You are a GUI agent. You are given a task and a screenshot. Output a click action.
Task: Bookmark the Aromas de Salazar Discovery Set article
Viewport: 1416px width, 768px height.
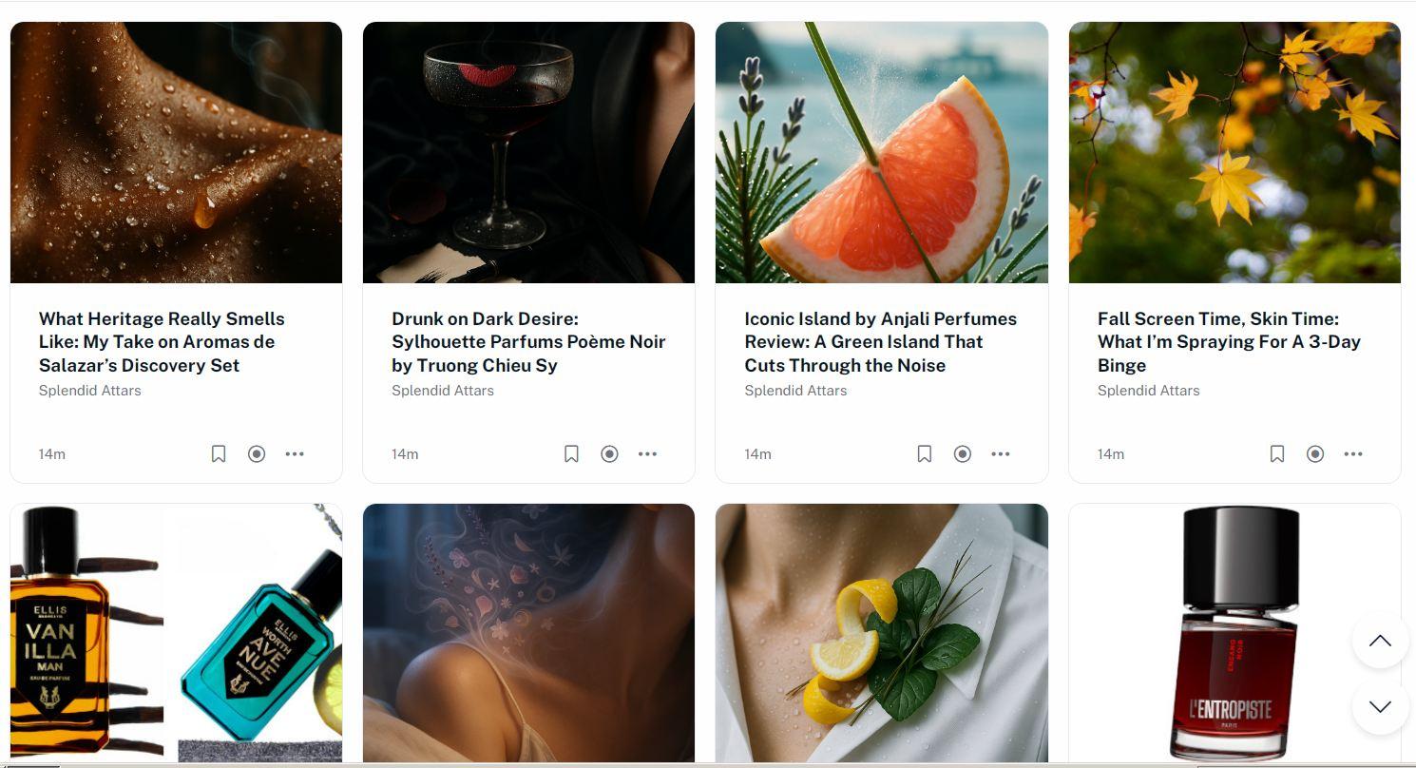[219, 454]
